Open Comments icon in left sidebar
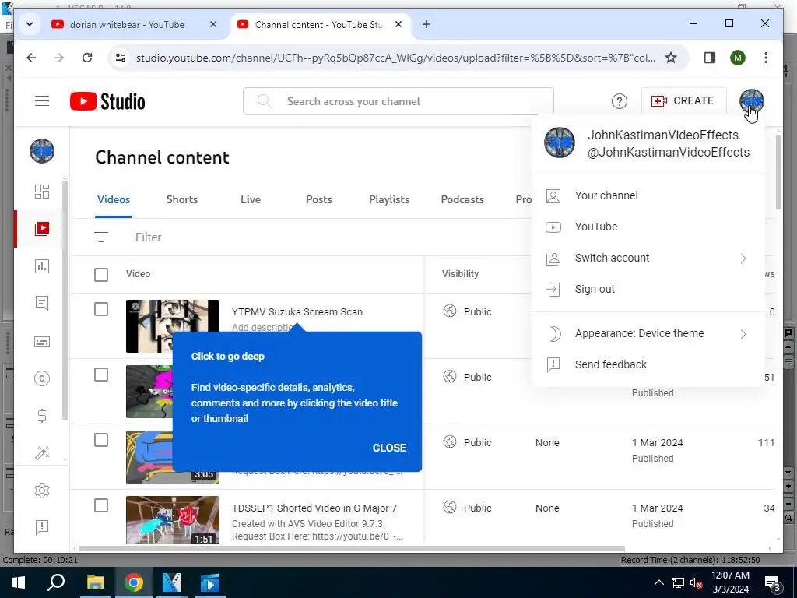Viewport: 797px width, 598px height. [x=42, y=304]
